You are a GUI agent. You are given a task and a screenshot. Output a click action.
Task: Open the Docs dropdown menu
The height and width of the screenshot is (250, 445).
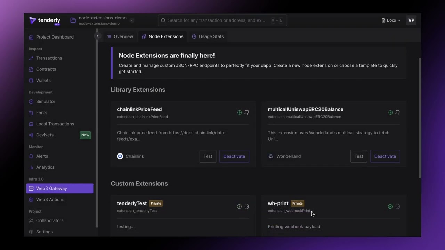click(x=391, y=20)
